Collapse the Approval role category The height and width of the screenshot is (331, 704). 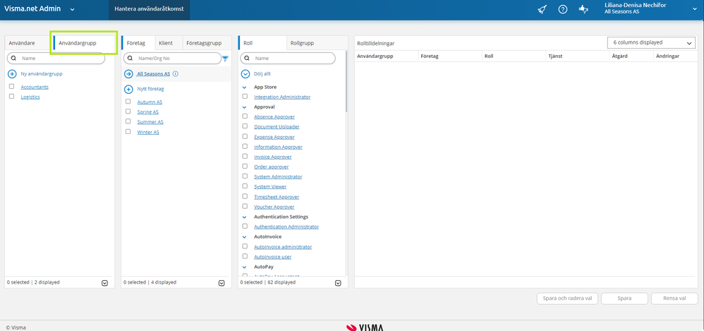[x=245, y=107]
